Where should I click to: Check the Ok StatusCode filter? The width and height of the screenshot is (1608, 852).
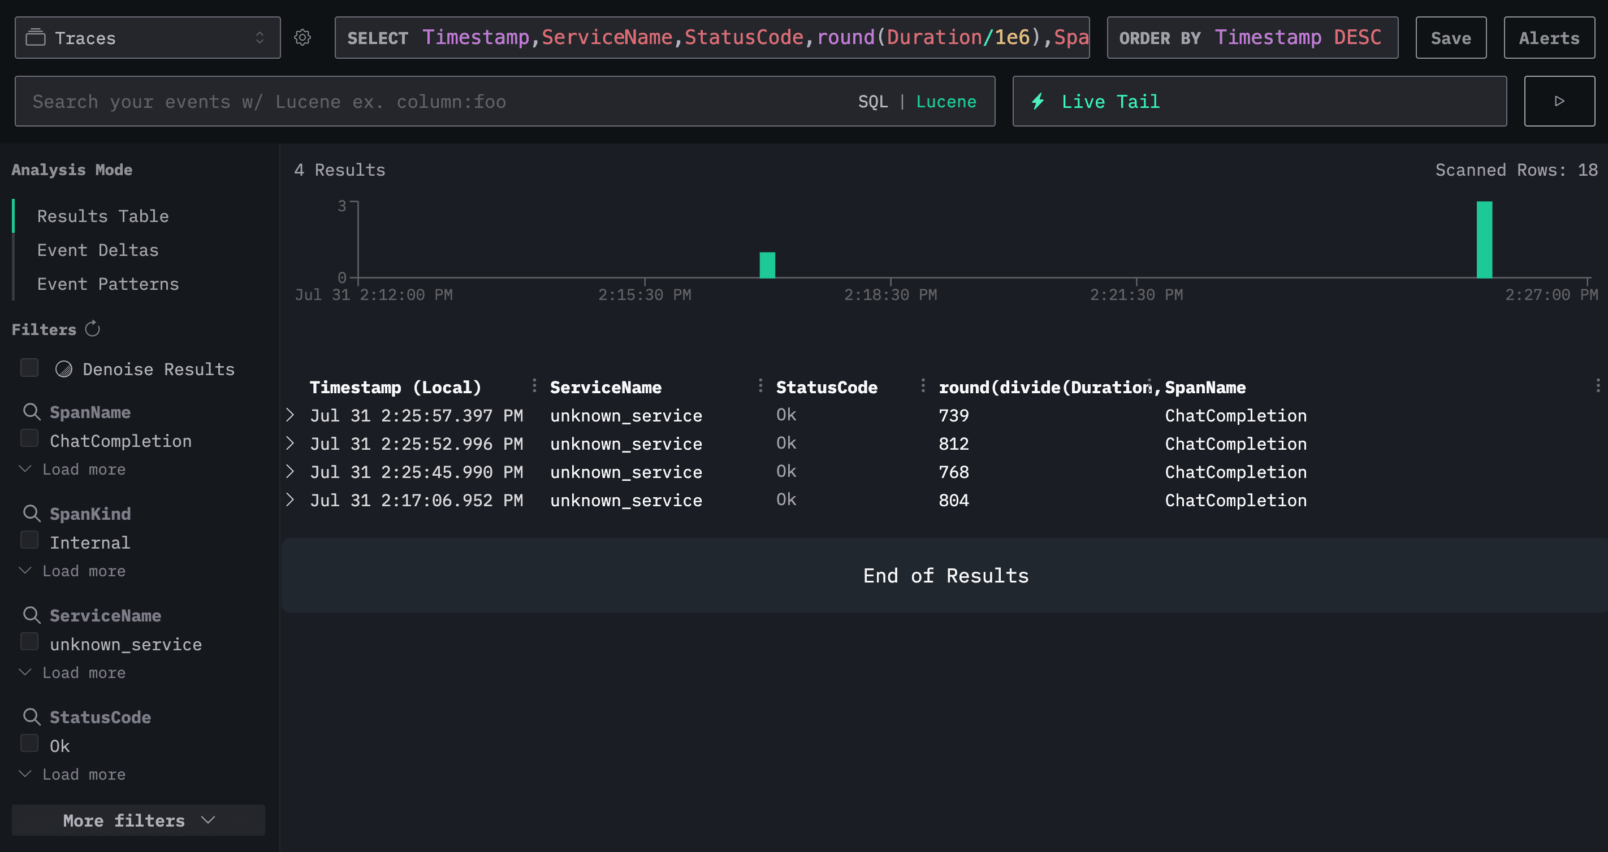29,744
